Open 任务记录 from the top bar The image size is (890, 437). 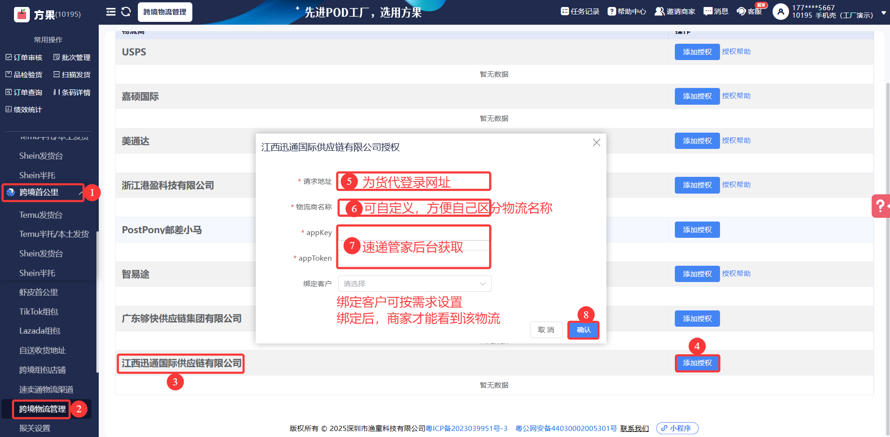(x=580, y=12)
